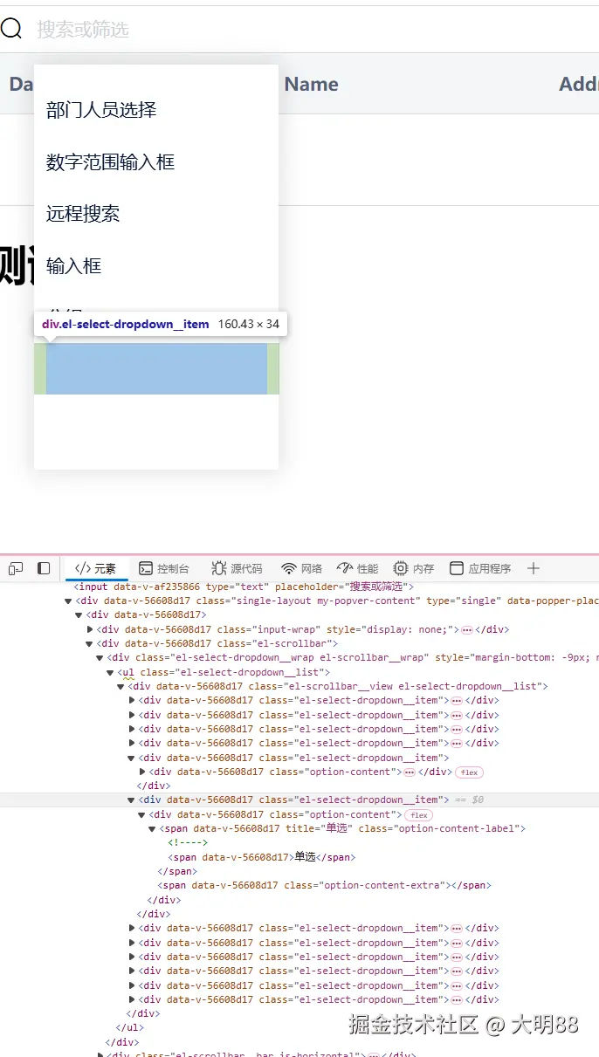Click the magnifier search icon
This screenshot has height=1057, width=599.
pyautogui.click(x=11, y=30)
